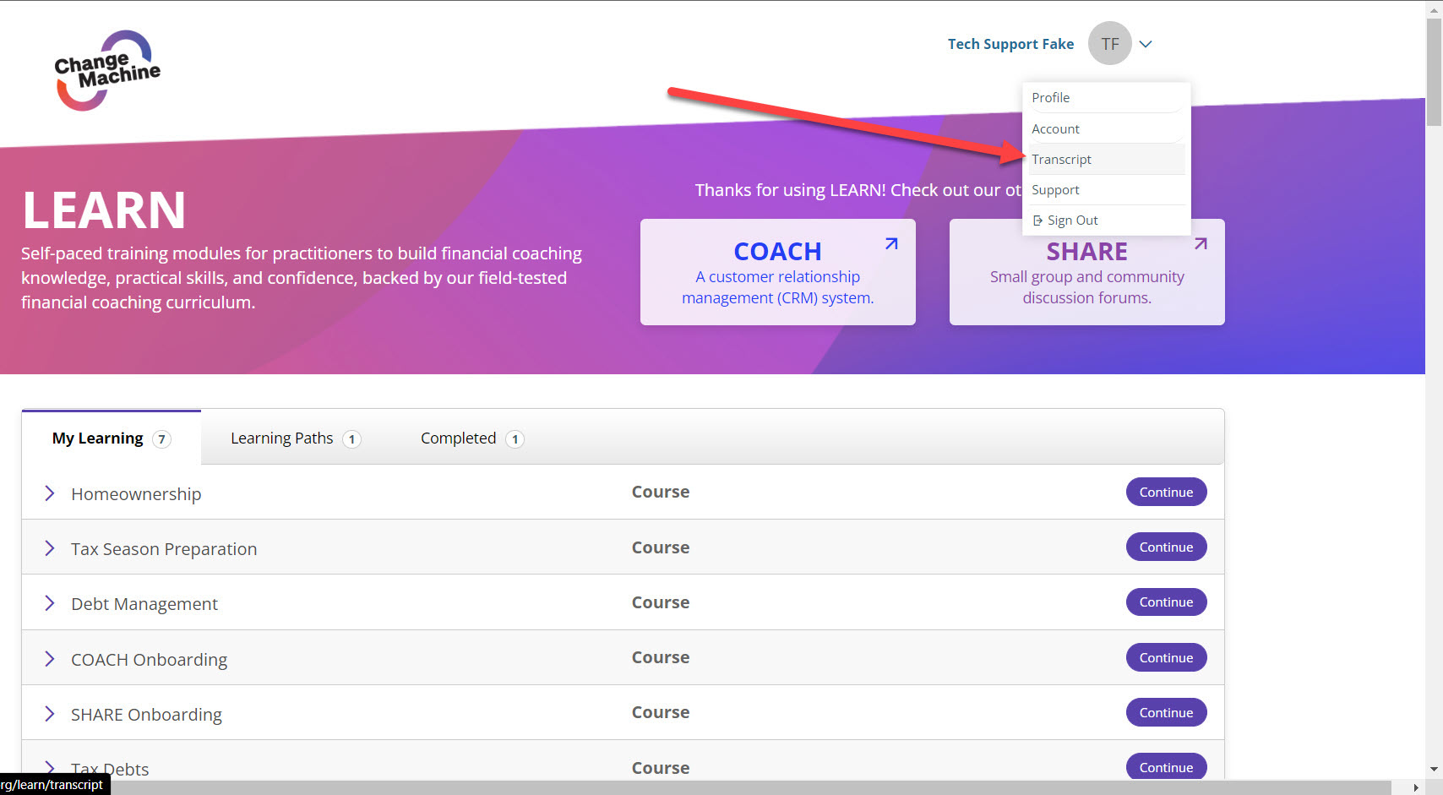This screenshot has height=795, width=1443.
Task: Click the COACH external link arrow icon
Action: coord(891,244)
